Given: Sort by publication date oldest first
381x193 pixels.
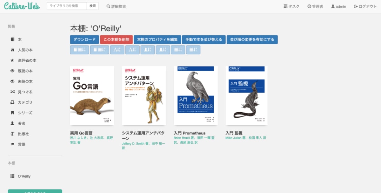Looking at the screenshot, I should pyautogui.click(x=193, y=50).
